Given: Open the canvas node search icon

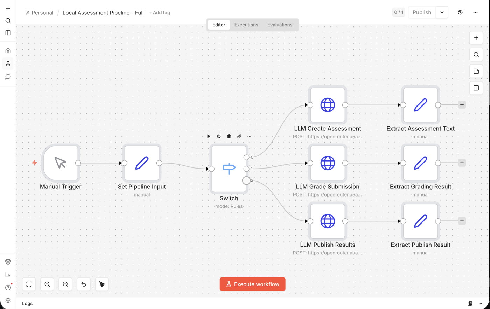Looking at the screenshot, I should point(476,55).
